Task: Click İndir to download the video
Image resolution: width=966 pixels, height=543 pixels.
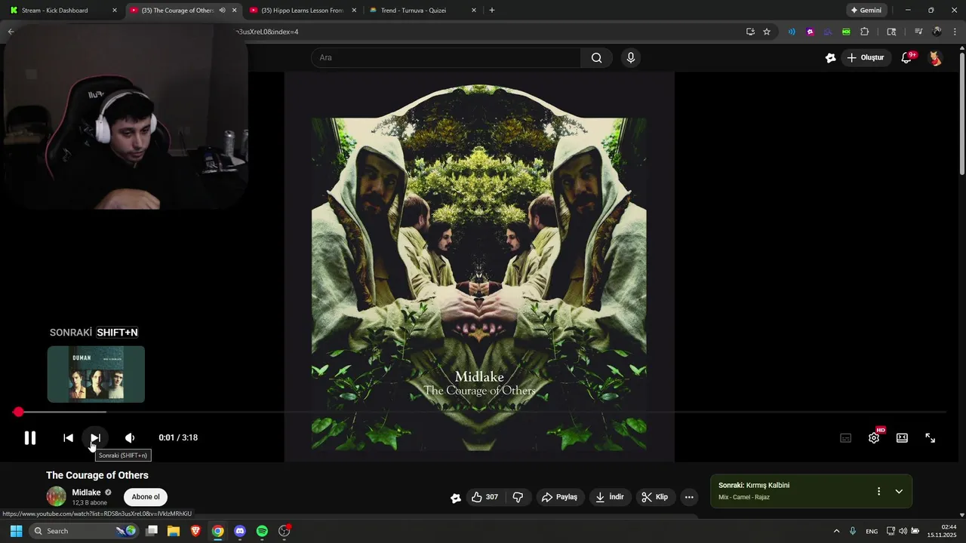Action: pos(610,497)
